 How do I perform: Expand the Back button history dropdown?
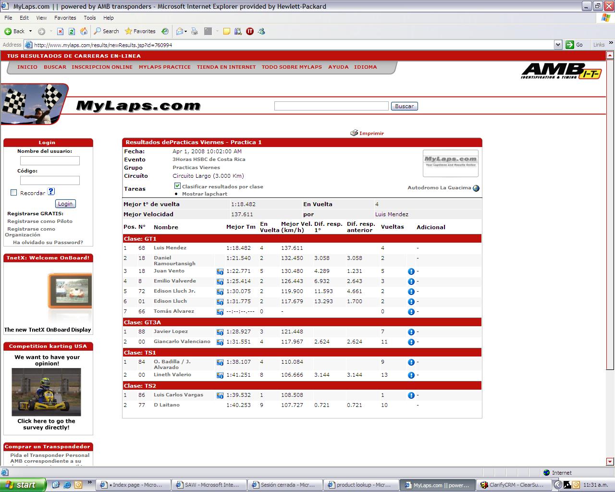pos(30,31)
